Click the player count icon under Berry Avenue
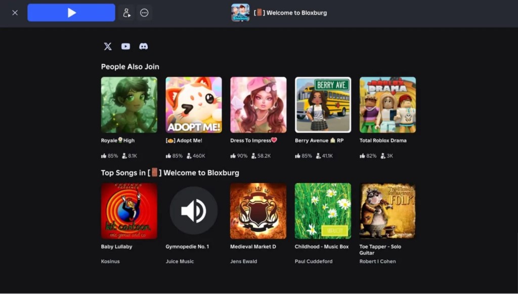The width and height of the screenshot is (518, 294). (x=318, y=156)
